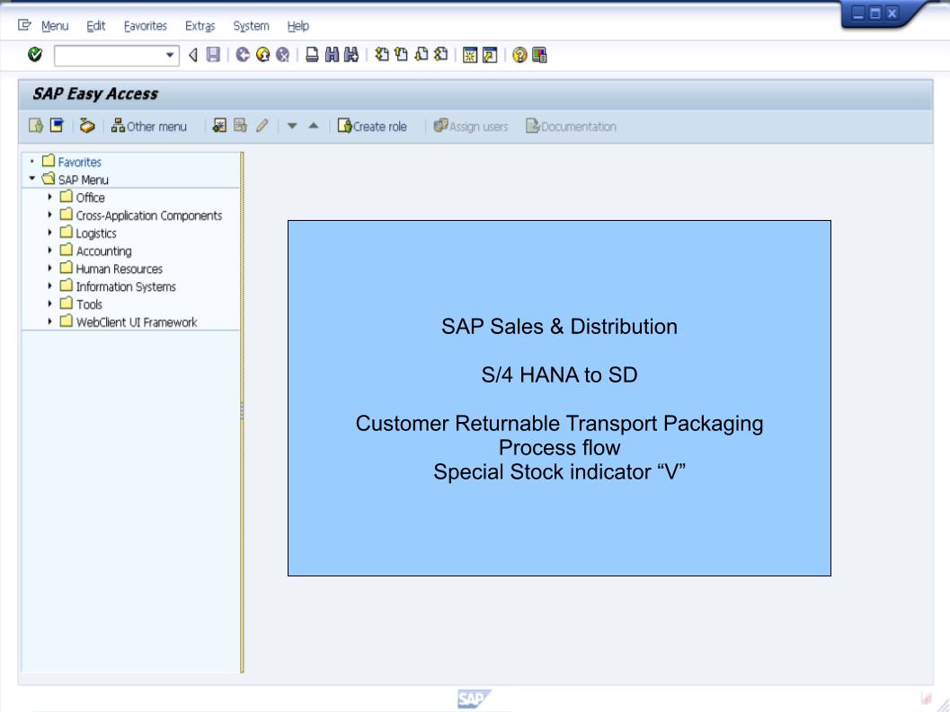This screenshot has width=950, height=712.
Task: Collapse the SAP Menu tree node
Action: (32, 179)
